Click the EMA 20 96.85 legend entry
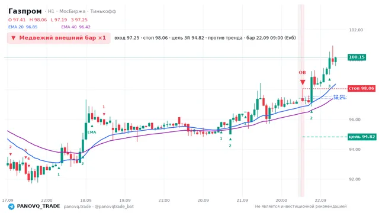Image resolution: width=379 pixels, height=213 pixels. pos(23,27)
